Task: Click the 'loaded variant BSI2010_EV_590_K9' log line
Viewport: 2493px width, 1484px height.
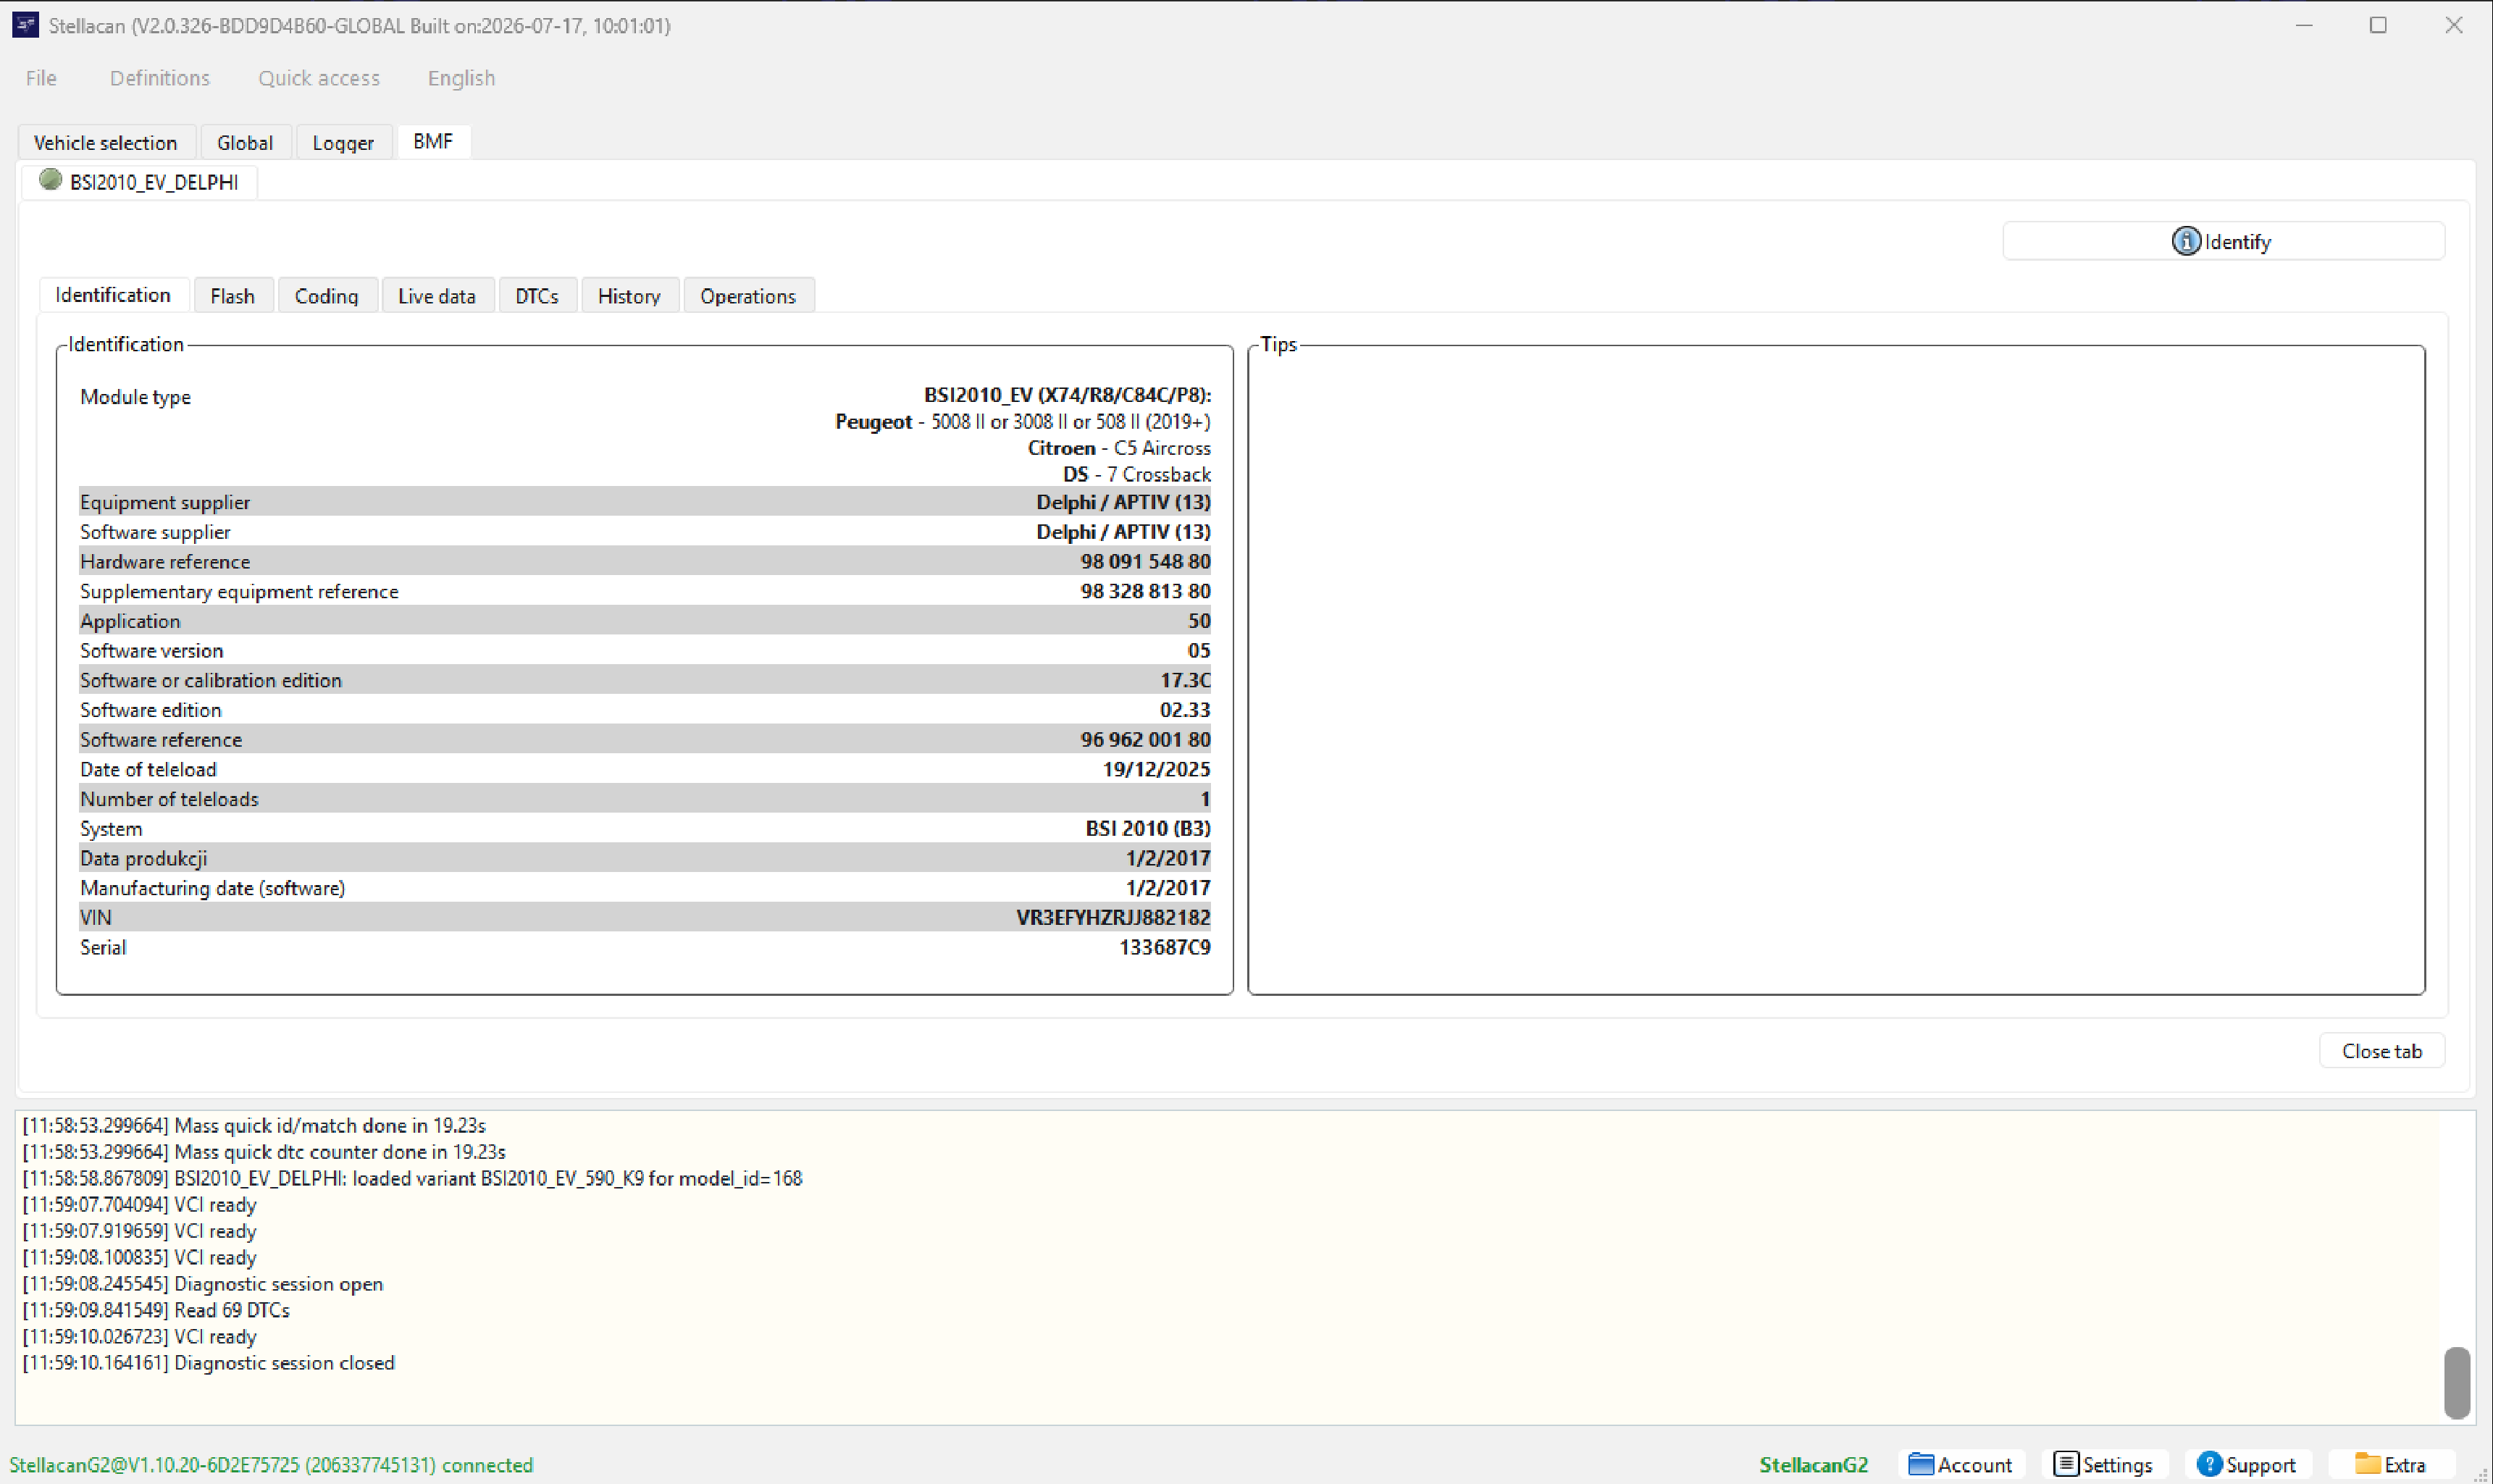Action: pyautogui.click(x=412, y=1178)
